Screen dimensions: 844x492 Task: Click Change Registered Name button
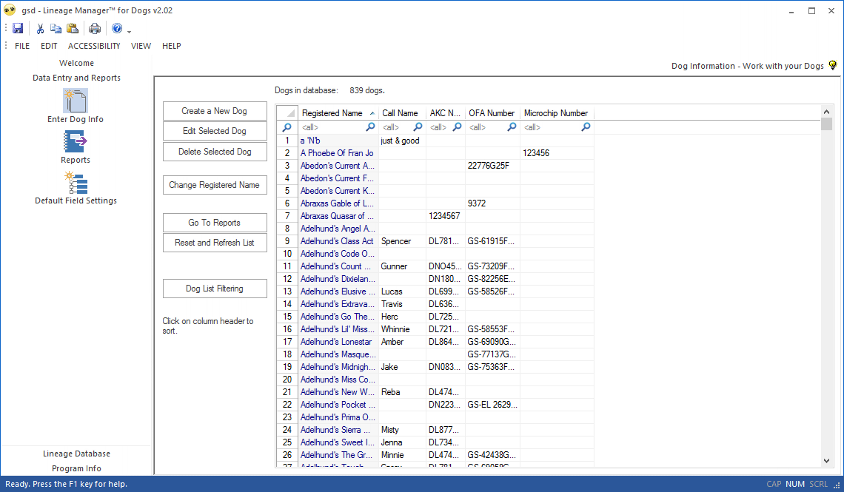click(215, 185)
